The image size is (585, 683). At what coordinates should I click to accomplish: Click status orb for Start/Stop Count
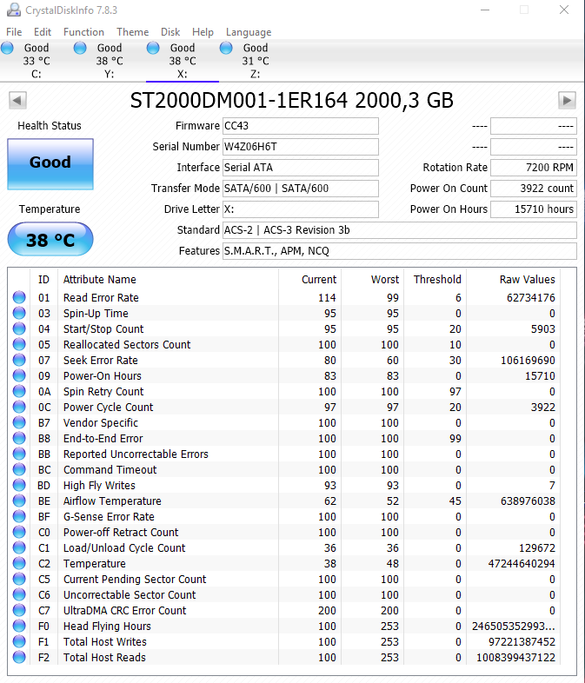point(19,328)
